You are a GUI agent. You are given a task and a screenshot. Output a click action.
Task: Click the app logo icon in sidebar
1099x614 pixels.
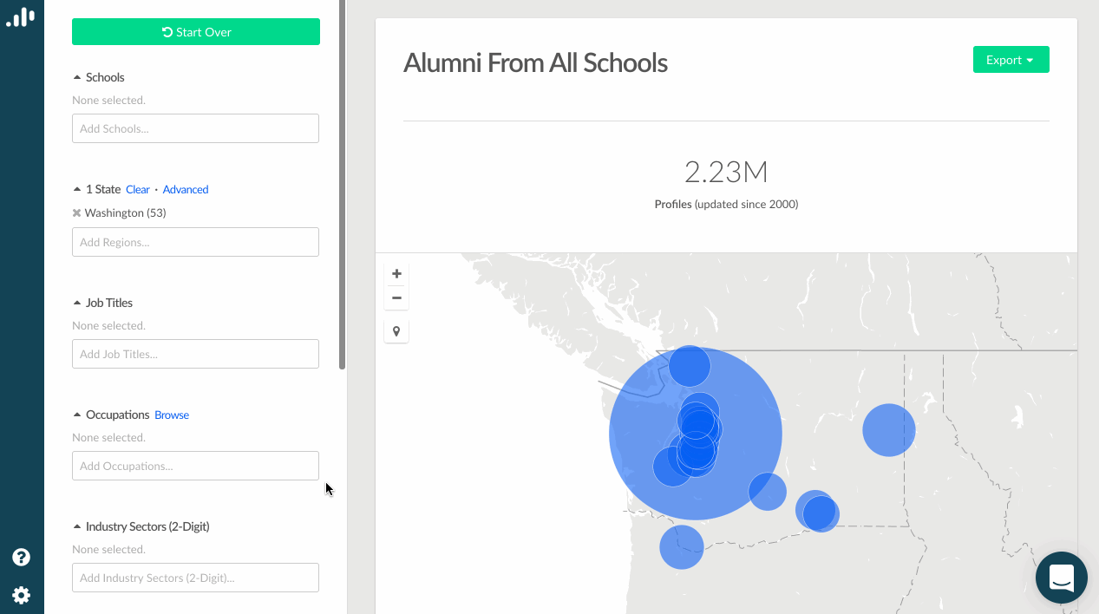point(21,16)
